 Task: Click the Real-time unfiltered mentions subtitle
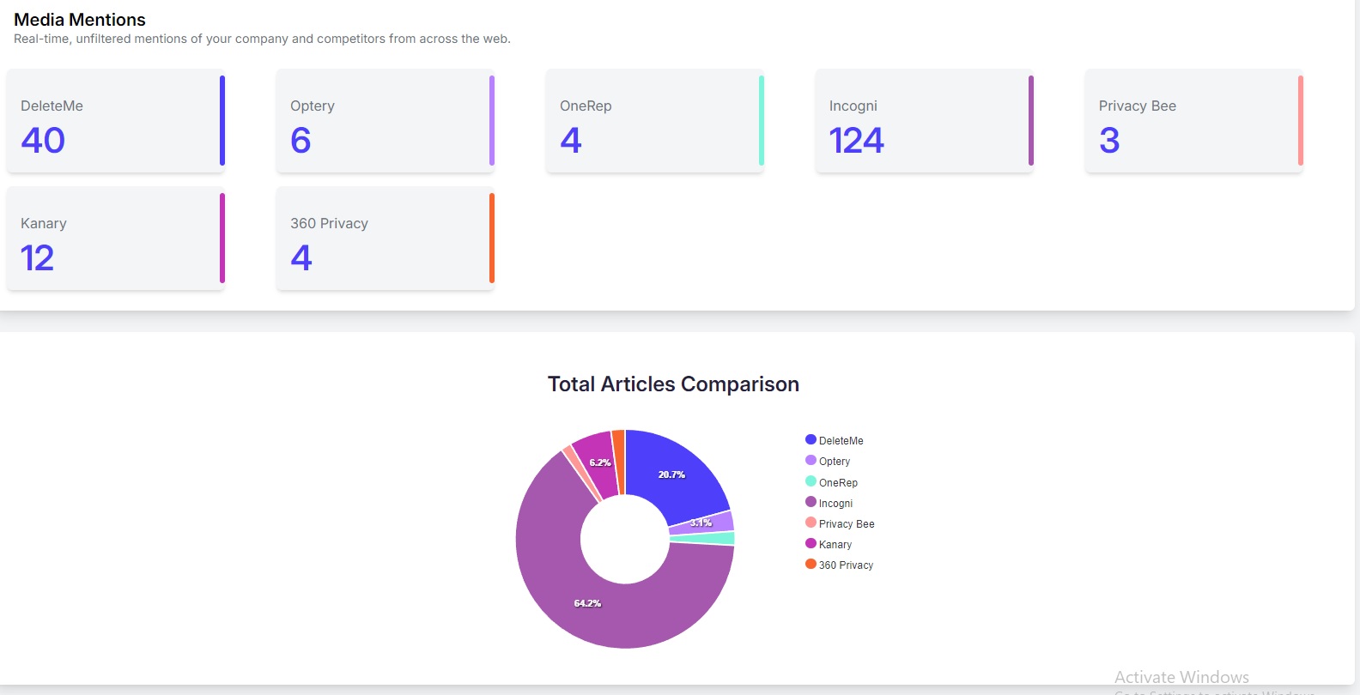tap(262, 39)
